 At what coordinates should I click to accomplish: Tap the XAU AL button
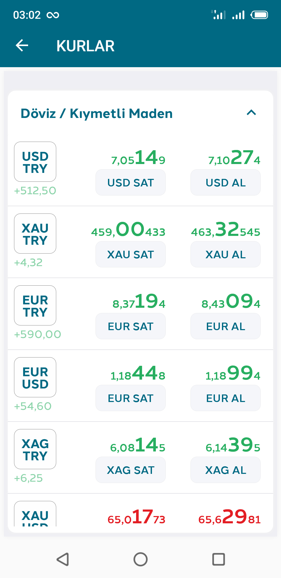226,254
